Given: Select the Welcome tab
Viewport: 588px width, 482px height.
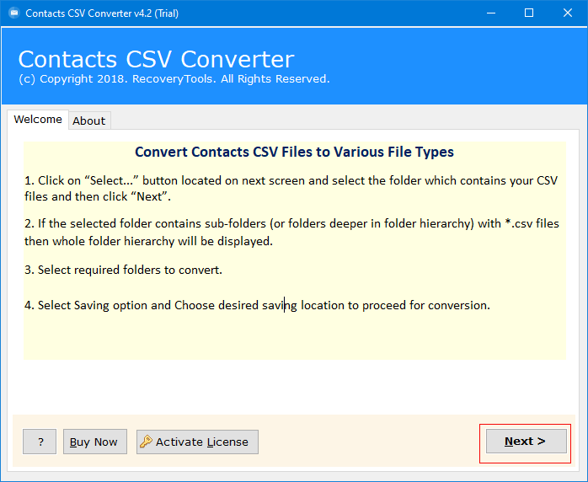Looking at the screenshot, I should pyautogui.click(x=38, y=120).
